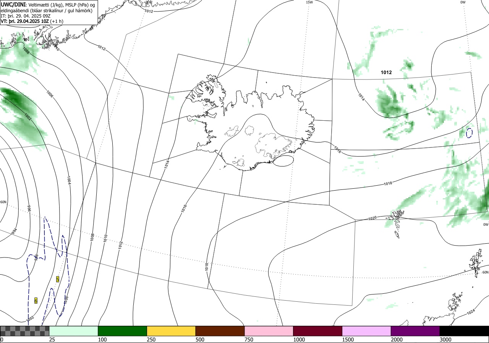Click the yellow lightning marker labeled 6
This screenshot has height=343, width=489.
(36, 301)
